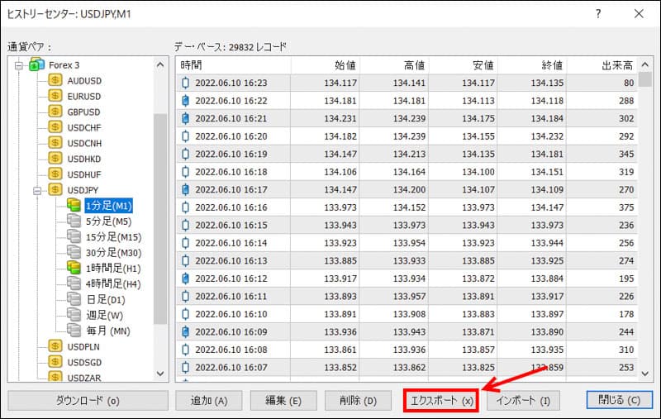This screenshot has height=419, width=661.
Task: Select the 1時間足(H1) database icon
Action: coord(73,268)
